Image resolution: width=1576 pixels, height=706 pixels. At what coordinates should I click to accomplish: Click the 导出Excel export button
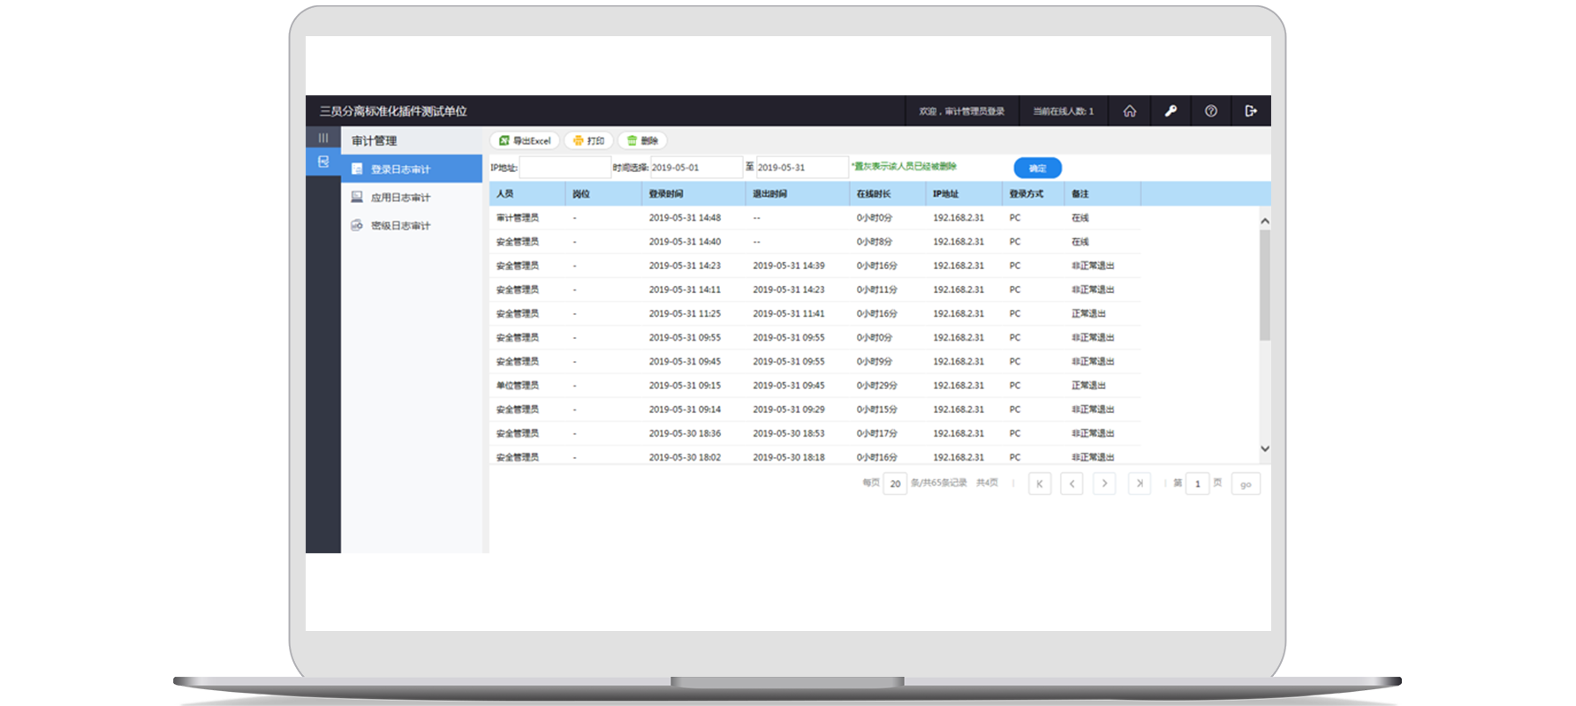(x=525, y=141)
